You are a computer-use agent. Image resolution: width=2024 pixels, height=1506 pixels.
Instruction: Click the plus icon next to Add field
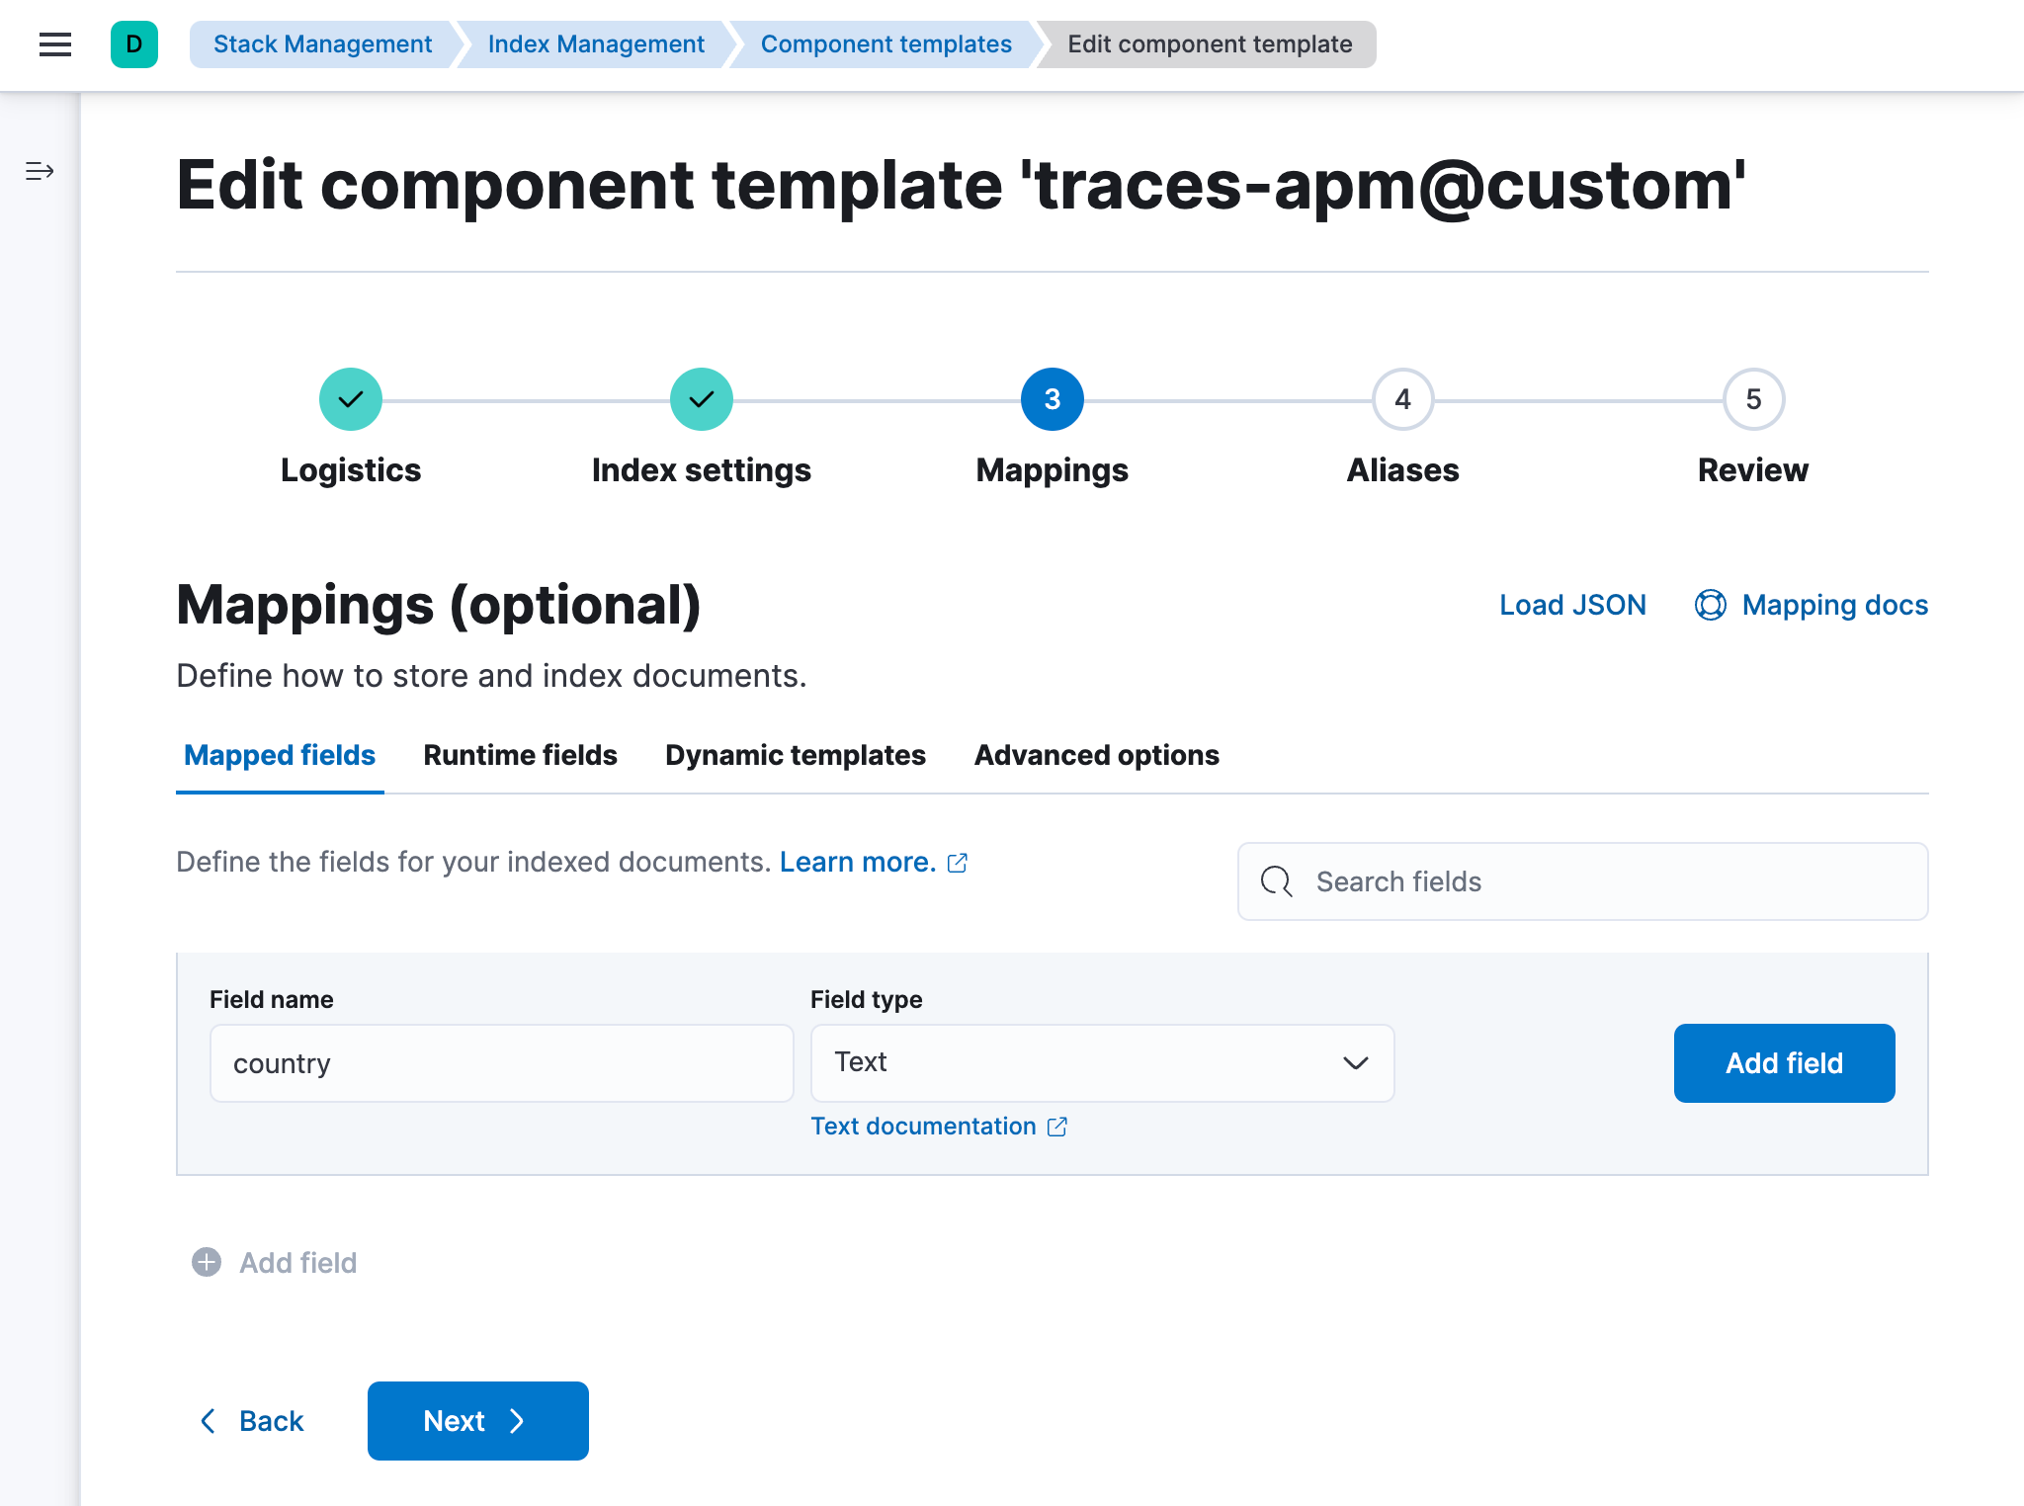(207, 1262)
